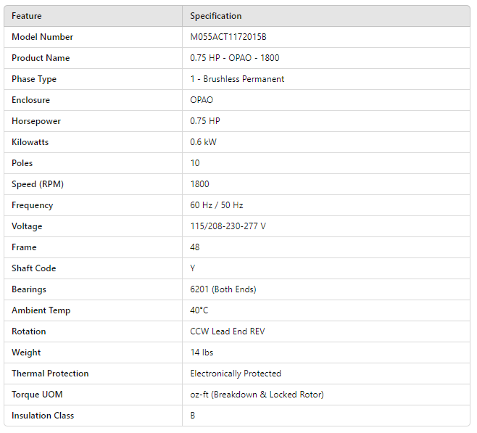Image resolution: width=477 pixels, height=433 pixels.
Task: Select the Enclosure value OPAO
Action: coord(202,100)
